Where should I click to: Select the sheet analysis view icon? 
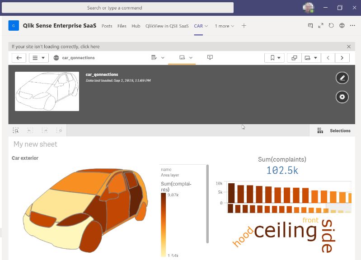(182, 57)
